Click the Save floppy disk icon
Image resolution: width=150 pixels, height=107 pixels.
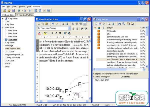click(13, 10)
